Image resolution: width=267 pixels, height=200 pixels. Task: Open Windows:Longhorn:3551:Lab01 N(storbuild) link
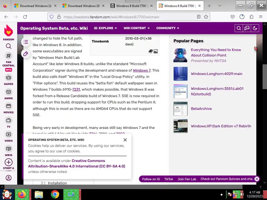coord(217,91)
